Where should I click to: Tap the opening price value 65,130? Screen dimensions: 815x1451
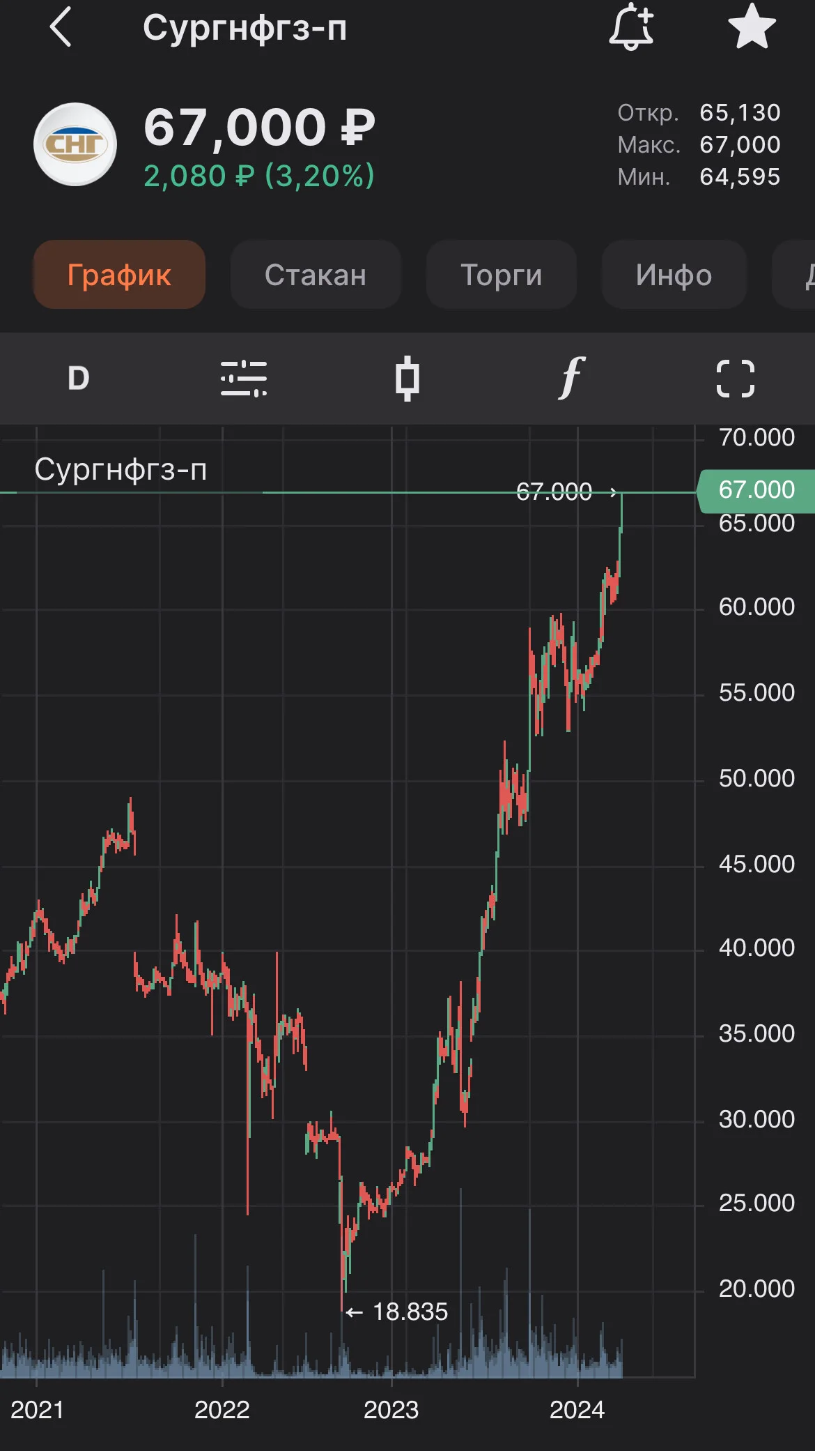(740, 113)
